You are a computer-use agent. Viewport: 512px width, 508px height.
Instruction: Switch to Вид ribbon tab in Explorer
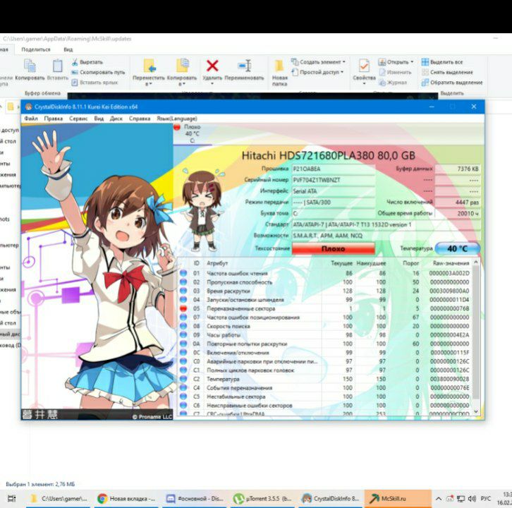click(x=68, y=49)
